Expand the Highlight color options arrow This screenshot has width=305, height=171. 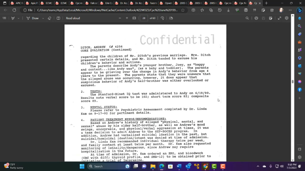click(18, 18)
